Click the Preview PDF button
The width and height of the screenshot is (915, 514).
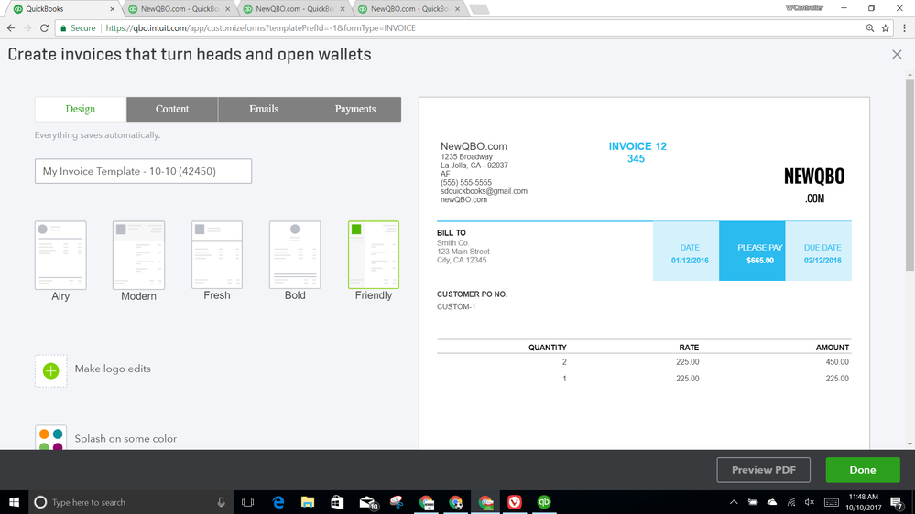click(x=763, y=470)
